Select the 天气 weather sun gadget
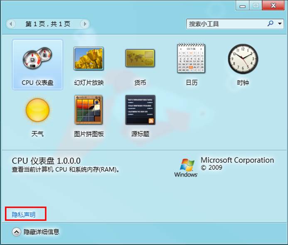288x245 pixels. coord(38,110)
